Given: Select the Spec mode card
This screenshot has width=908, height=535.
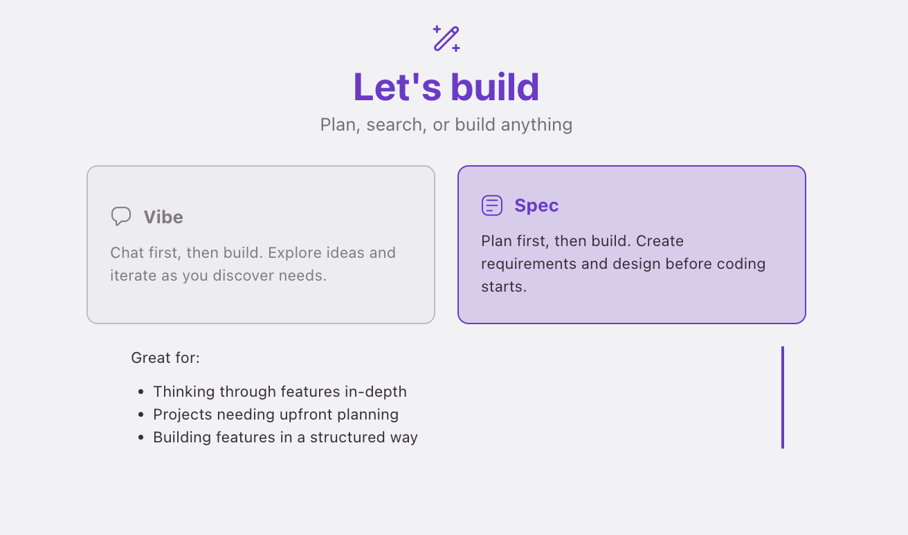Looking at the screenshot, I should coord(632,245).
